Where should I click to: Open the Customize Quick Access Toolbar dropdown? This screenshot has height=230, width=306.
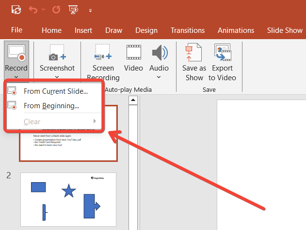[90, 10]
